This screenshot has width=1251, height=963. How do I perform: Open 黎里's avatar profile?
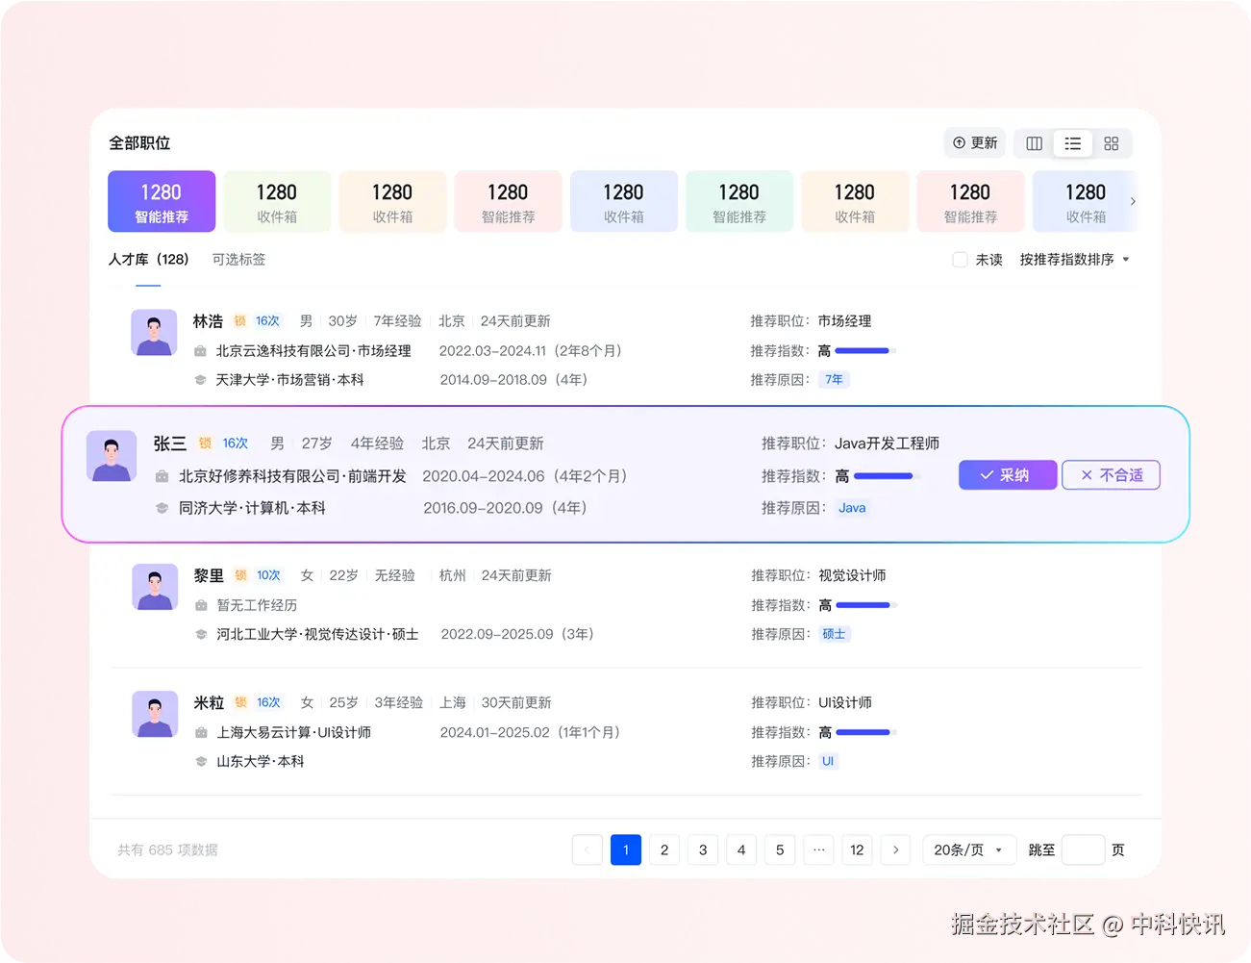pos(155,587)
